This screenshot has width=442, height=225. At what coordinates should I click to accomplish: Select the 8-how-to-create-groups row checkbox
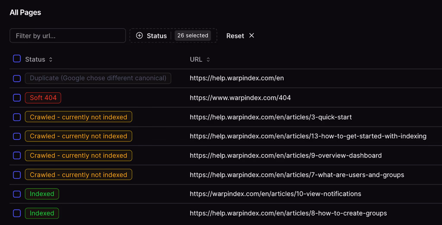point(17,213)
